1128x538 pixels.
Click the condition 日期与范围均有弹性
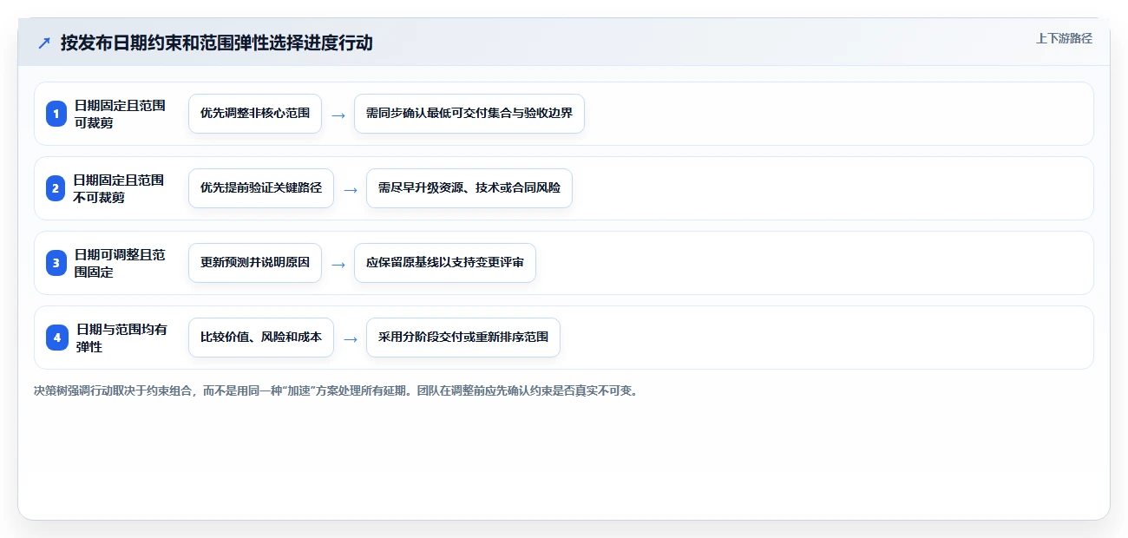click(x=121, y=338)
